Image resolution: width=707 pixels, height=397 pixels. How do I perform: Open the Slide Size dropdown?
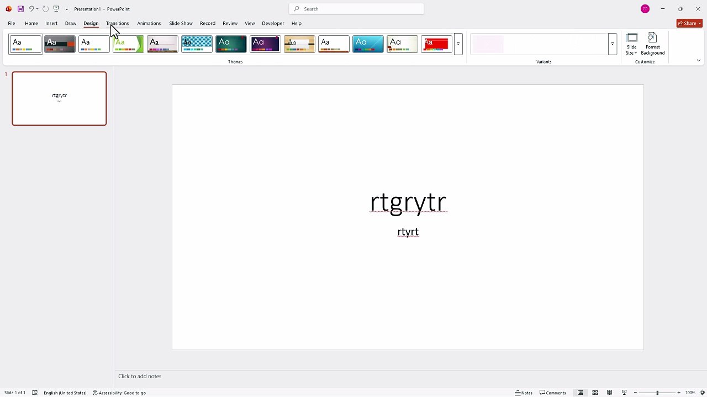[631, 44]
